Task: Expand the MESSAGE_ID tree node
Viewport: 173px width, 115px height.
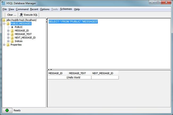Action: pos(8,31)
